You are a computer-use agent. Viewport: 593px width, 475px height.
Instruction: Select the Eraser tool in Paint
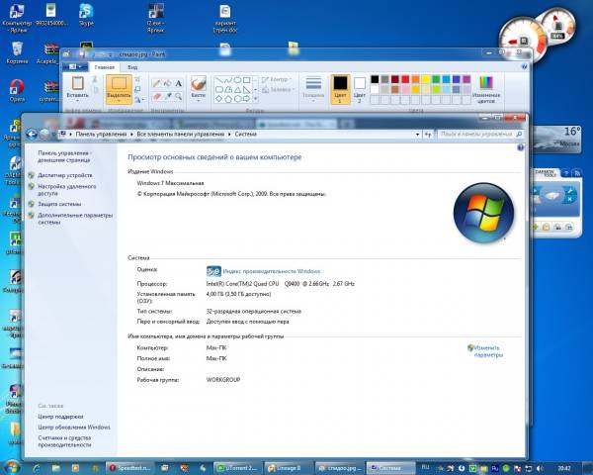(x=156, y=97)
